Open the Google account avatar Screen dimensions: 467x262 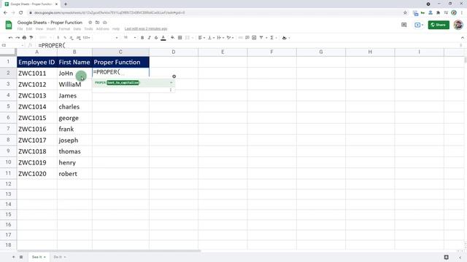pyautogui.click(x=458, y=25)
